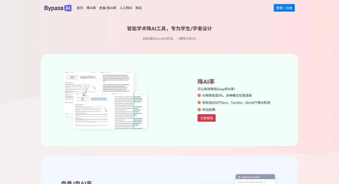Click subtitle 轻松通过turnitin检测，一键降AI至0%
This screenshot has height=184, width=339.
click(169, 38)
